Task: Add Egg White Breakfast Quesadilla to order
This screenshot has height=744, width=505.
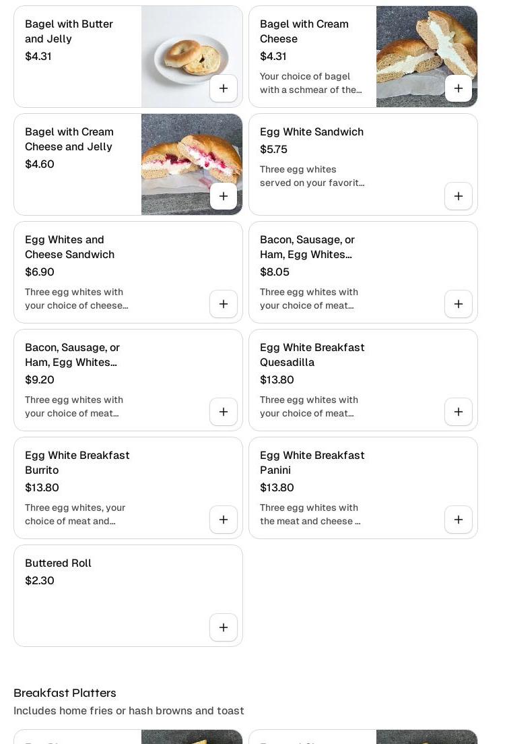Action: pos(459,412)
